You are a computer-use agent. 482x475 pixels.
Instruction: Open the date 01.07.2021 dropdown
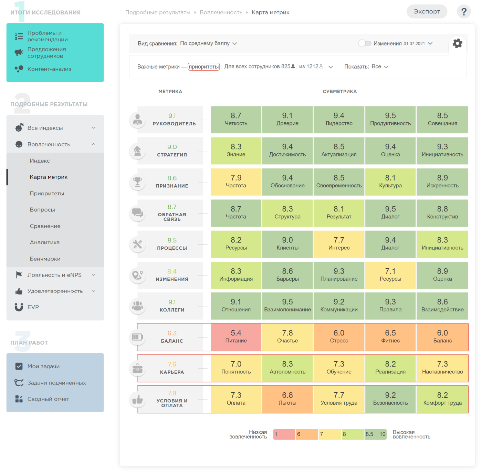click(418, 43)
